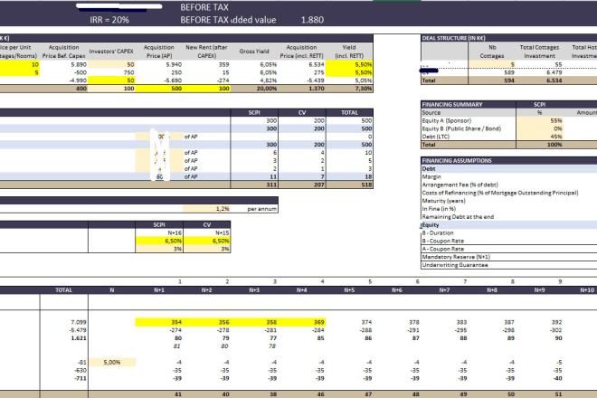Viewport: 597px width, 398px height.
Task: Select the 'Maturity (years)' label
Action: pyautogui.click(x=443, y=201)
